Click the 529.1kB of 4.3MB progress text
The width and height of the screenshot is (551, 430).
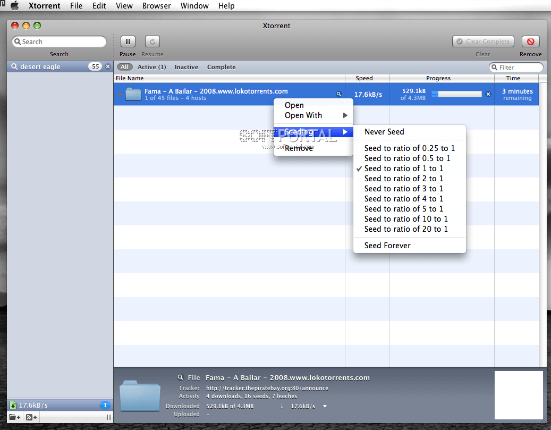pyautogui.click(x=413, y=94)
